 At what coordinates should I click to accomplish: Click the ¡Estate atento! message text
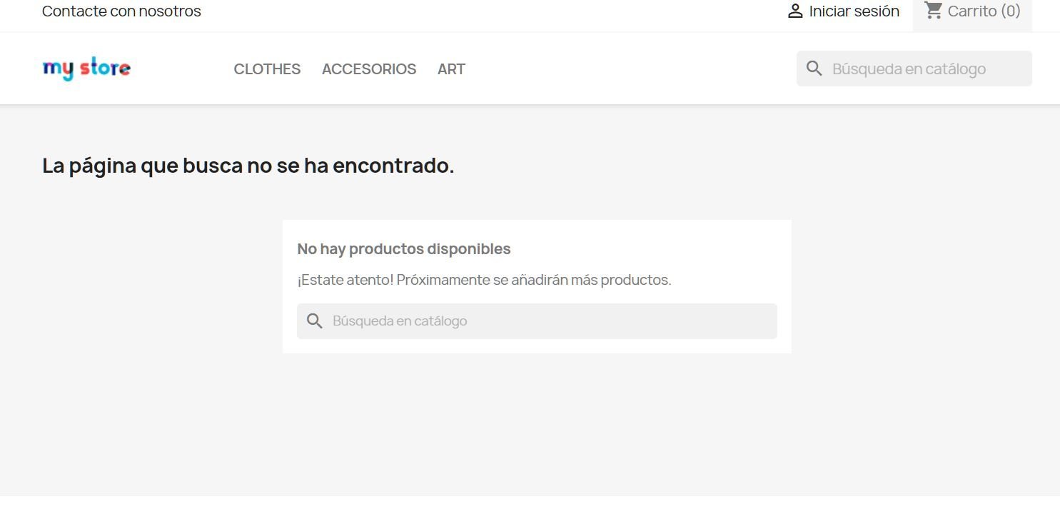click(x=484, y=280)
